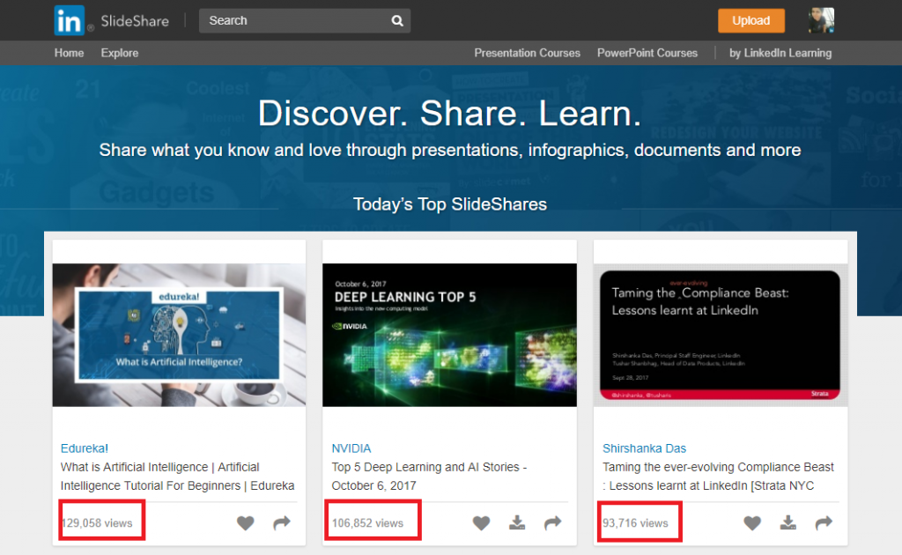Open the Deep Learning Top 5 thumbnail
Viewport: 902px width, 555px height.
pos(450,335)
